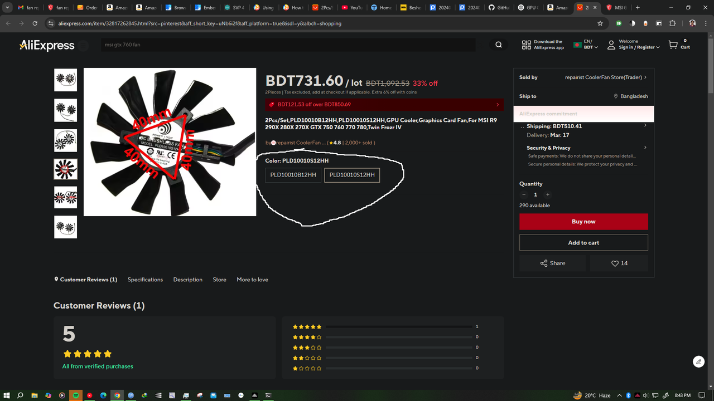The image size is (714, 401).
Task: Click the Sign in user icon
Action: point(611,45)
